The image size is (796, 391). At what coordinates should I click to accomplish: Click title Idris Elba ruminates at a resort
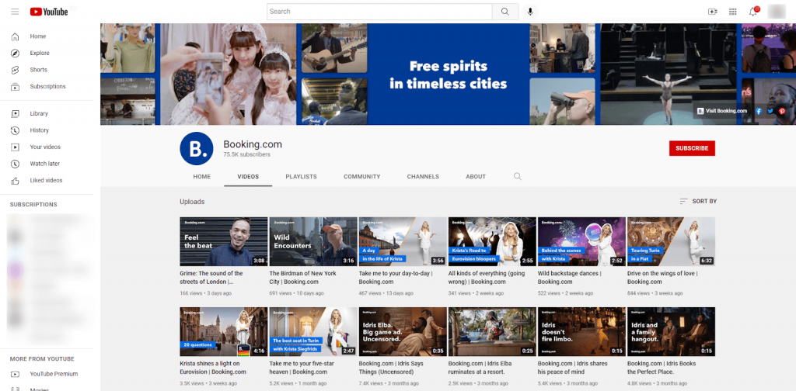pyautogui.click(x=480, y=368)
